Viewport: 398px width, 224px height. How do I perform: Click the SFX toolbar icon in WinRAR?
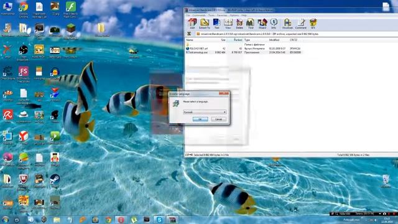point(313,24)
